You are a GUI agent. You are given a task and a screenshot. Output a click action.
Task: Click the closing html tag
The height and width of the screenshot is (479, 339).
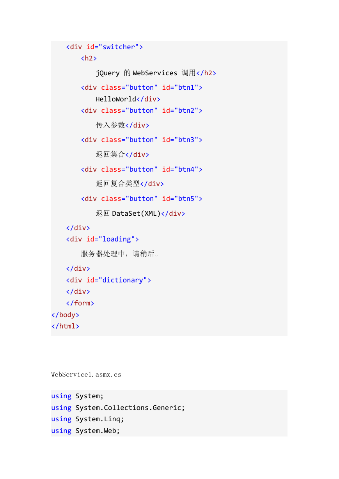[65, 326]
